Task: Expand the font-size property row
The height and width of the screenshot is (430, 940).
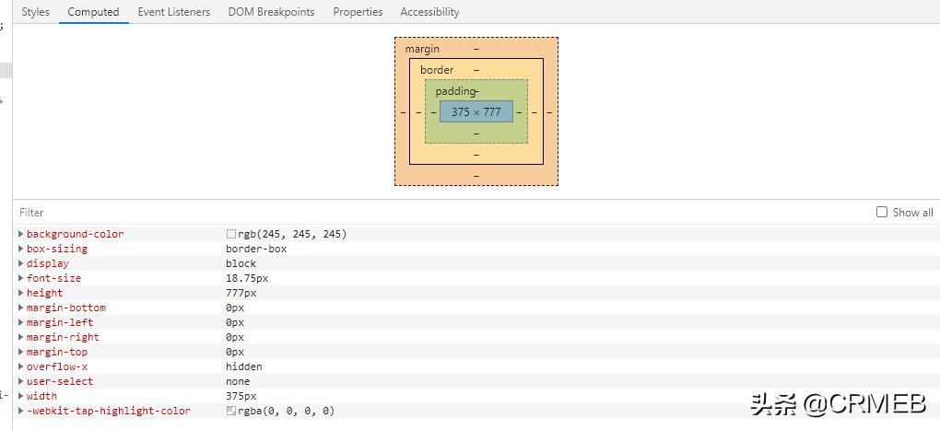Action: click(x=21, y=278)
